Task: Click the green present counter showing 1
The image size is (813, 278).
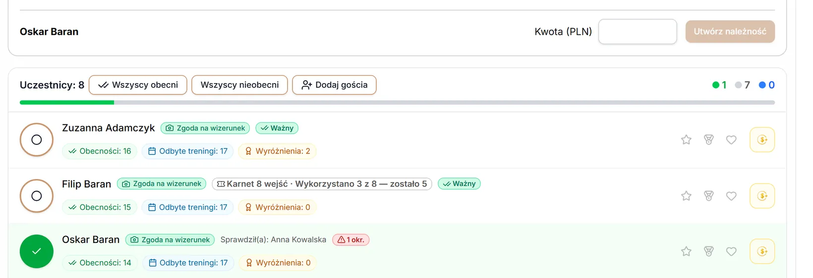Action: (x=719, y=85)
